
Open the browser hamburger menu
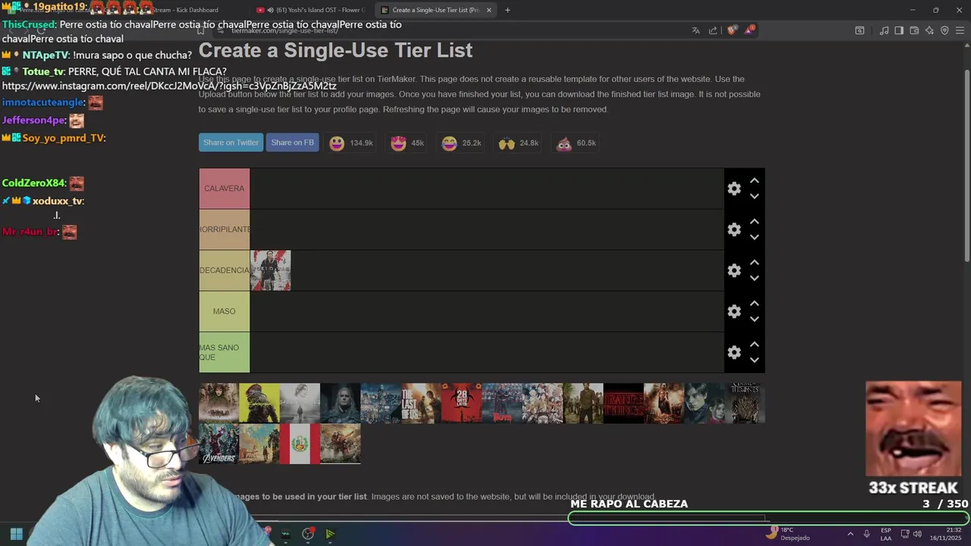coord(960,30)
